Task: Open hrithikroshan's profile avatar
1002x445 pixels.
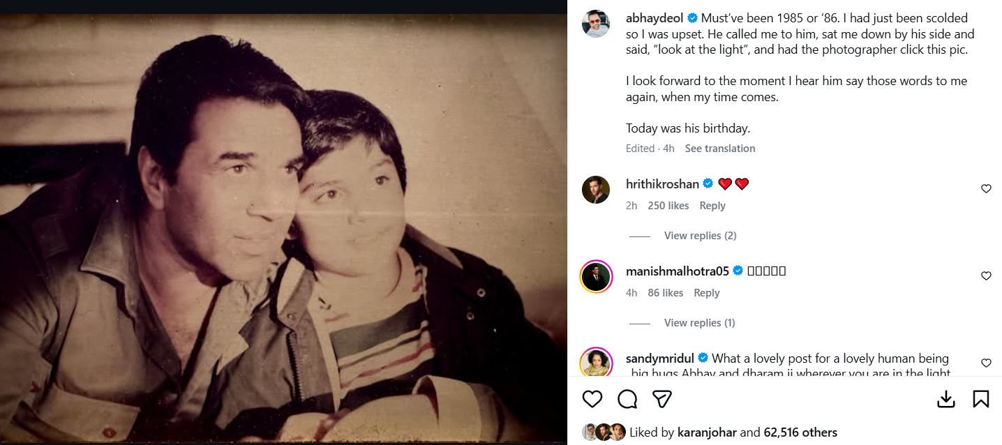Action: coord(596,190)
